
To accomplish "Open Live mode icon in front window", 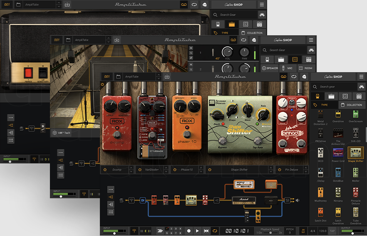I will 304,77.
